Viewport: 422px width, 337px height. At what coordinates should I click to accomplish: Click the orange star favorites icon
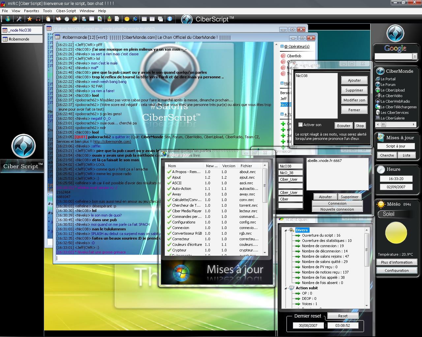(x=30, y=19)
